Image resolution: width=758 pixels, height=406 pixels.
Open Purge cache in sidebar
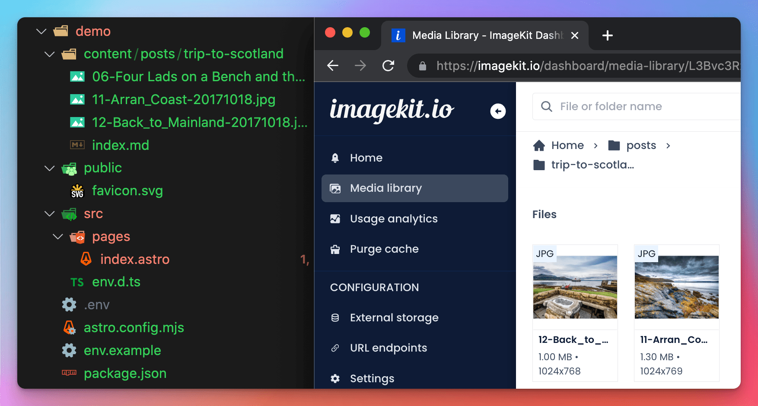point(415,249)
